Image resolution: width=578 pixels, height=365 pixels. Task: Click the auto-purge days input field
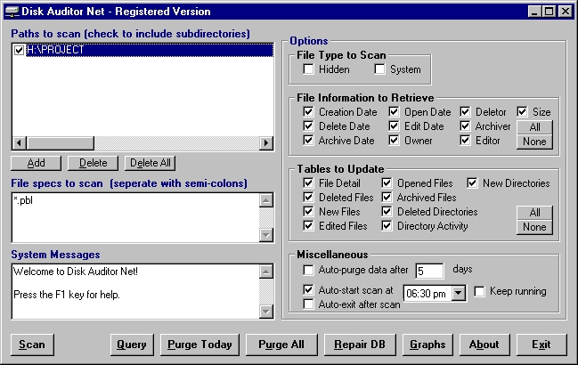(430, 272)
